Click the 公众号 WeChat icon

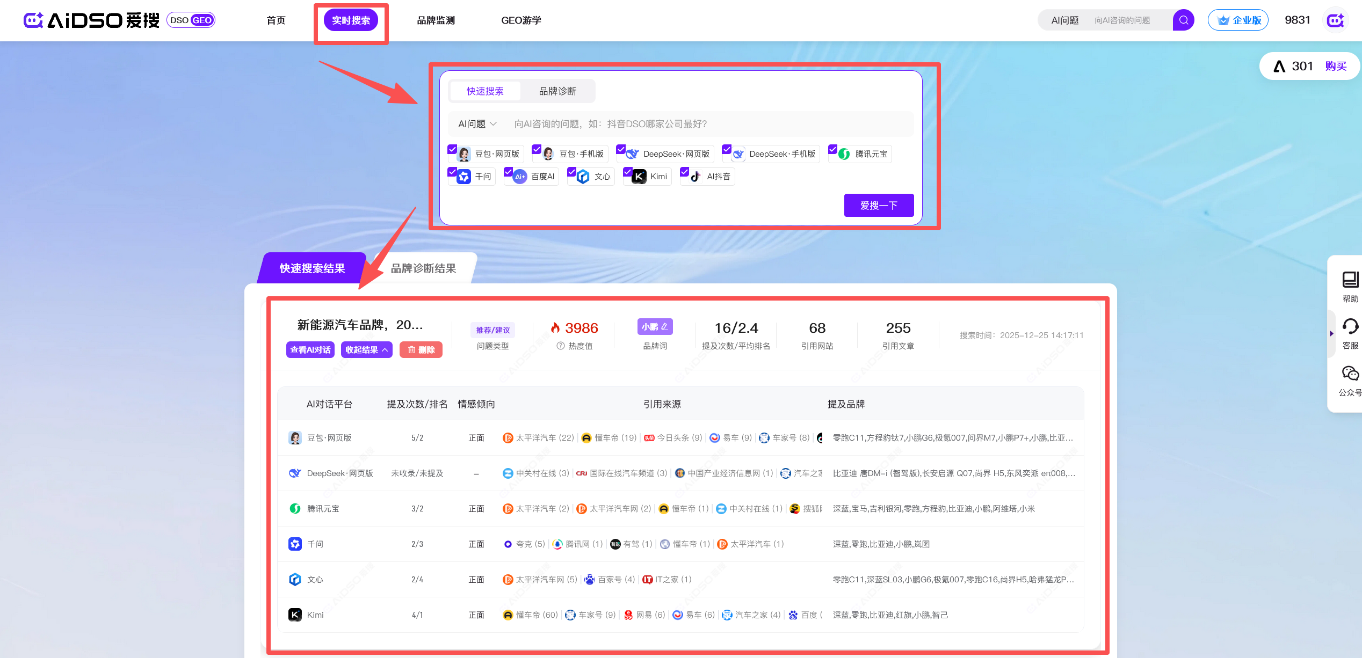(x=1350, y=374)
